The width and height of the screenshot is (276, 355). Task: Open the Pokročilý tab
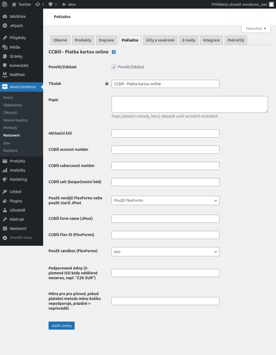coord(236,40)
